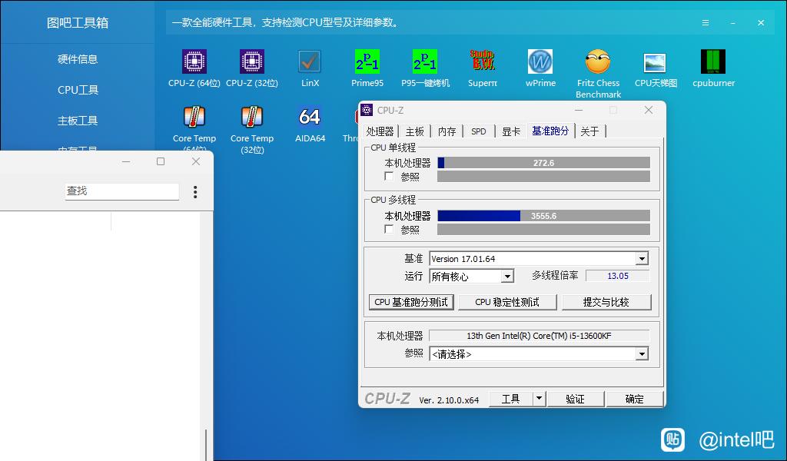The width and height of the screenshot is (787, 461).
Task: Open Core Temp (64位) icon
Action: coord(194,117)
